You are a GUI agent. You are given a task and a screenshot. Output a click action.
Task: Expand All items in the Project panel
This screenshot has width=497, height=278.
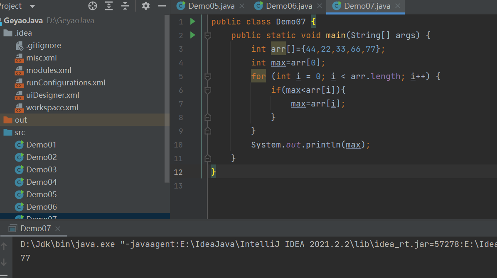coord(109,6)
